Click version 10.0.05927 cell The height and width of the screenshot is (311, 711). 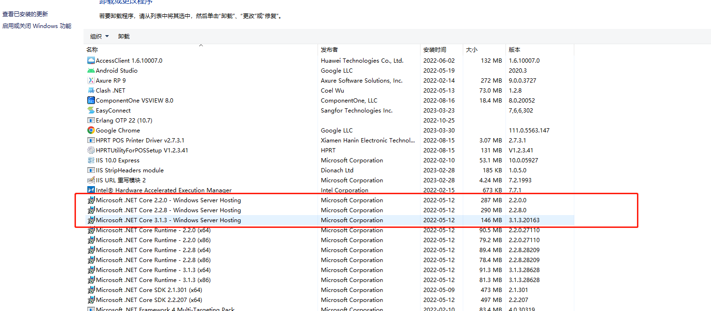(x=524, y=160)
